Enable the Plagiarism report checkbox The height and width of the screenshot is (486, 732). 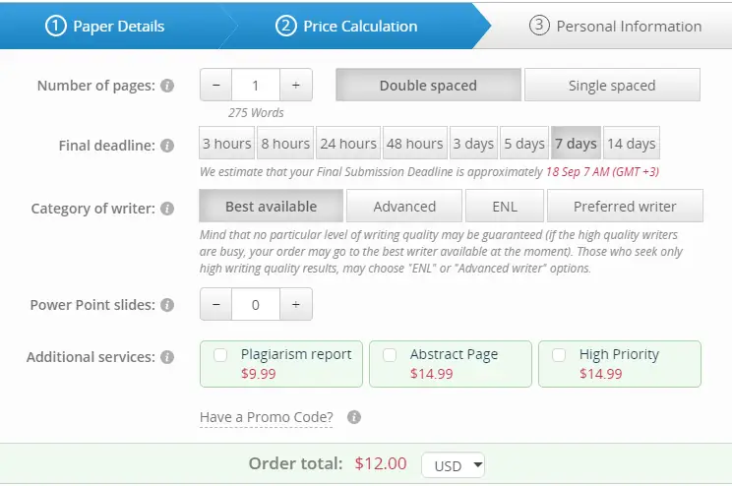click(220, 354)
